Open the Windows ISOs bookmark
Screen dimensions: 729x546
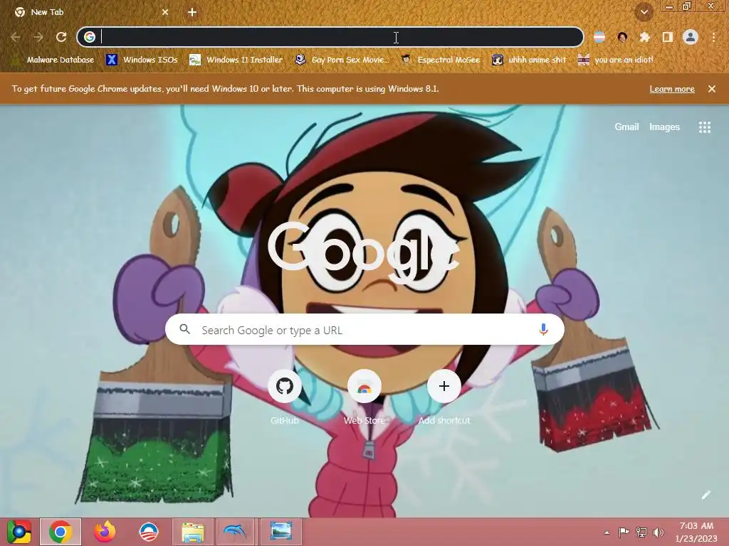[142, 60]
